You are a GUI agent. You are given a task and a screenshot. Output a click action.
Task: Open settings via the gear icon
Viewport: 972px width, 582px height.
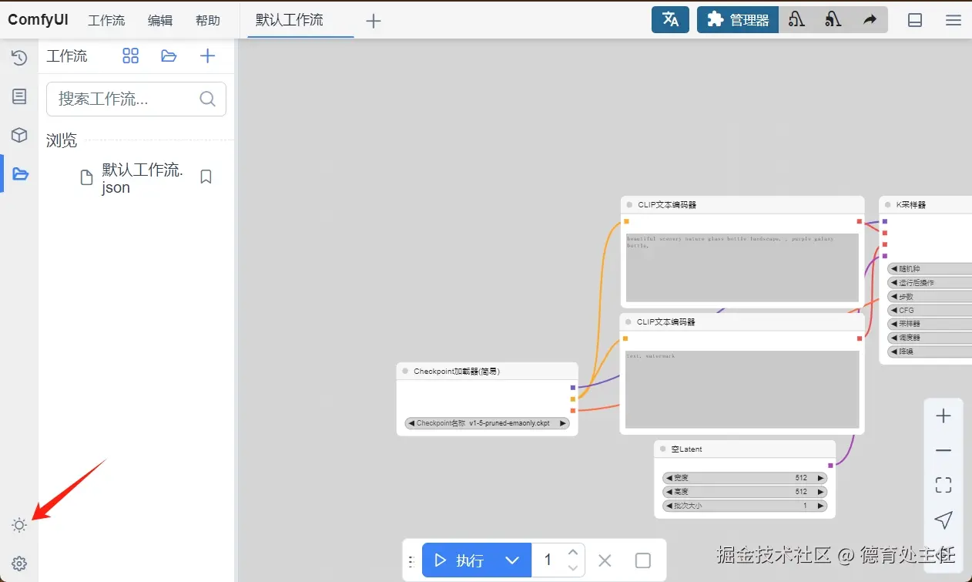tap(19, 563)
